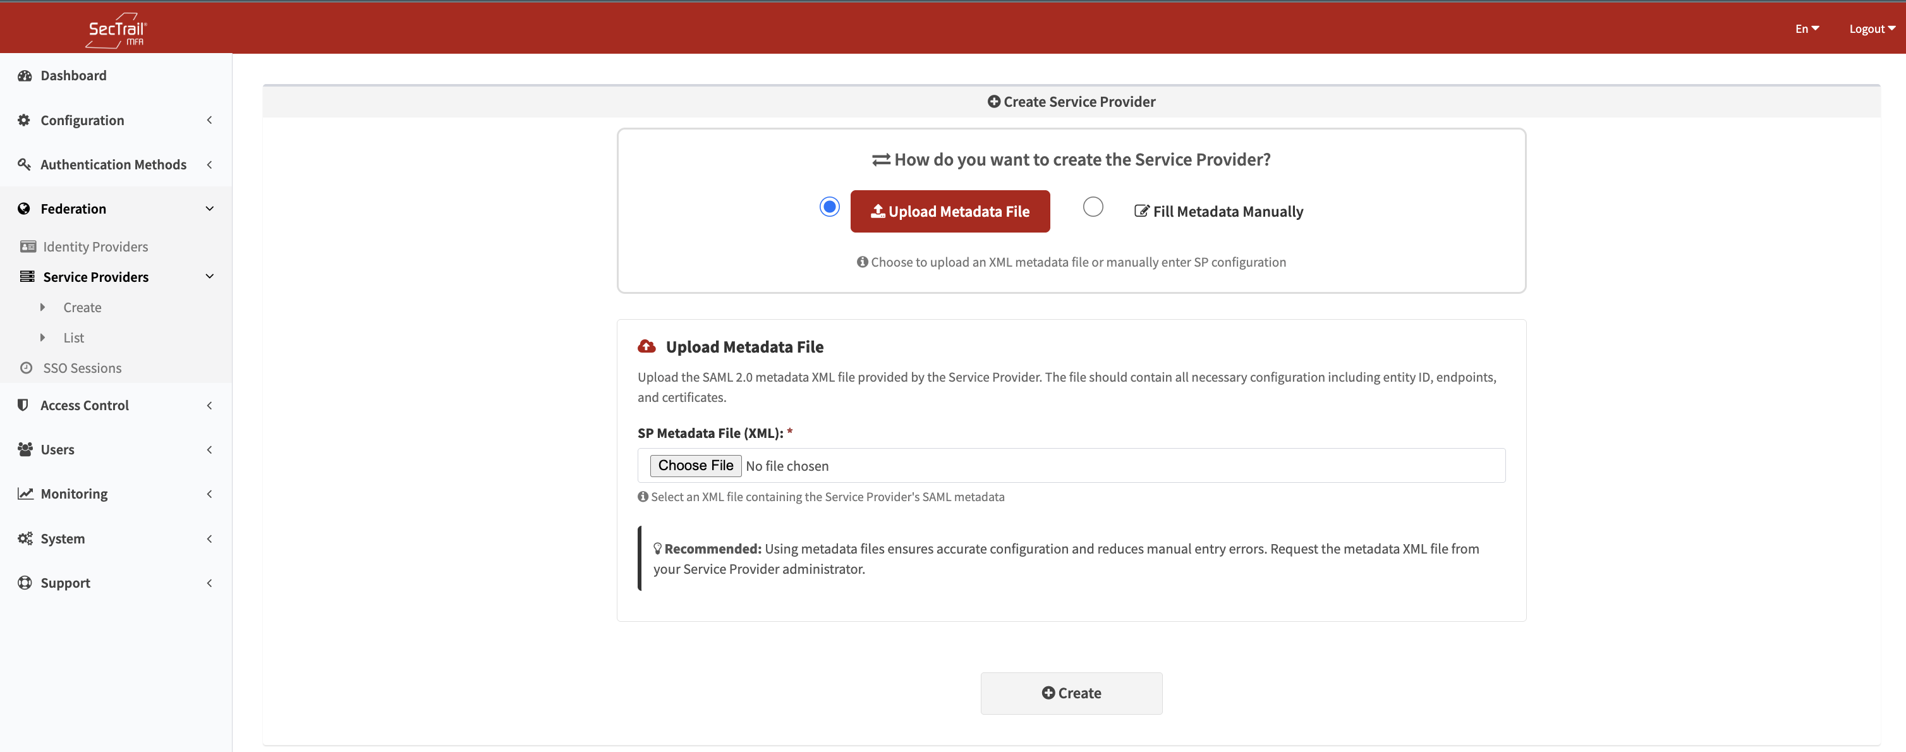Go to SSO Sessions page
Screen dimensions: 1906x752
point(82,368)
